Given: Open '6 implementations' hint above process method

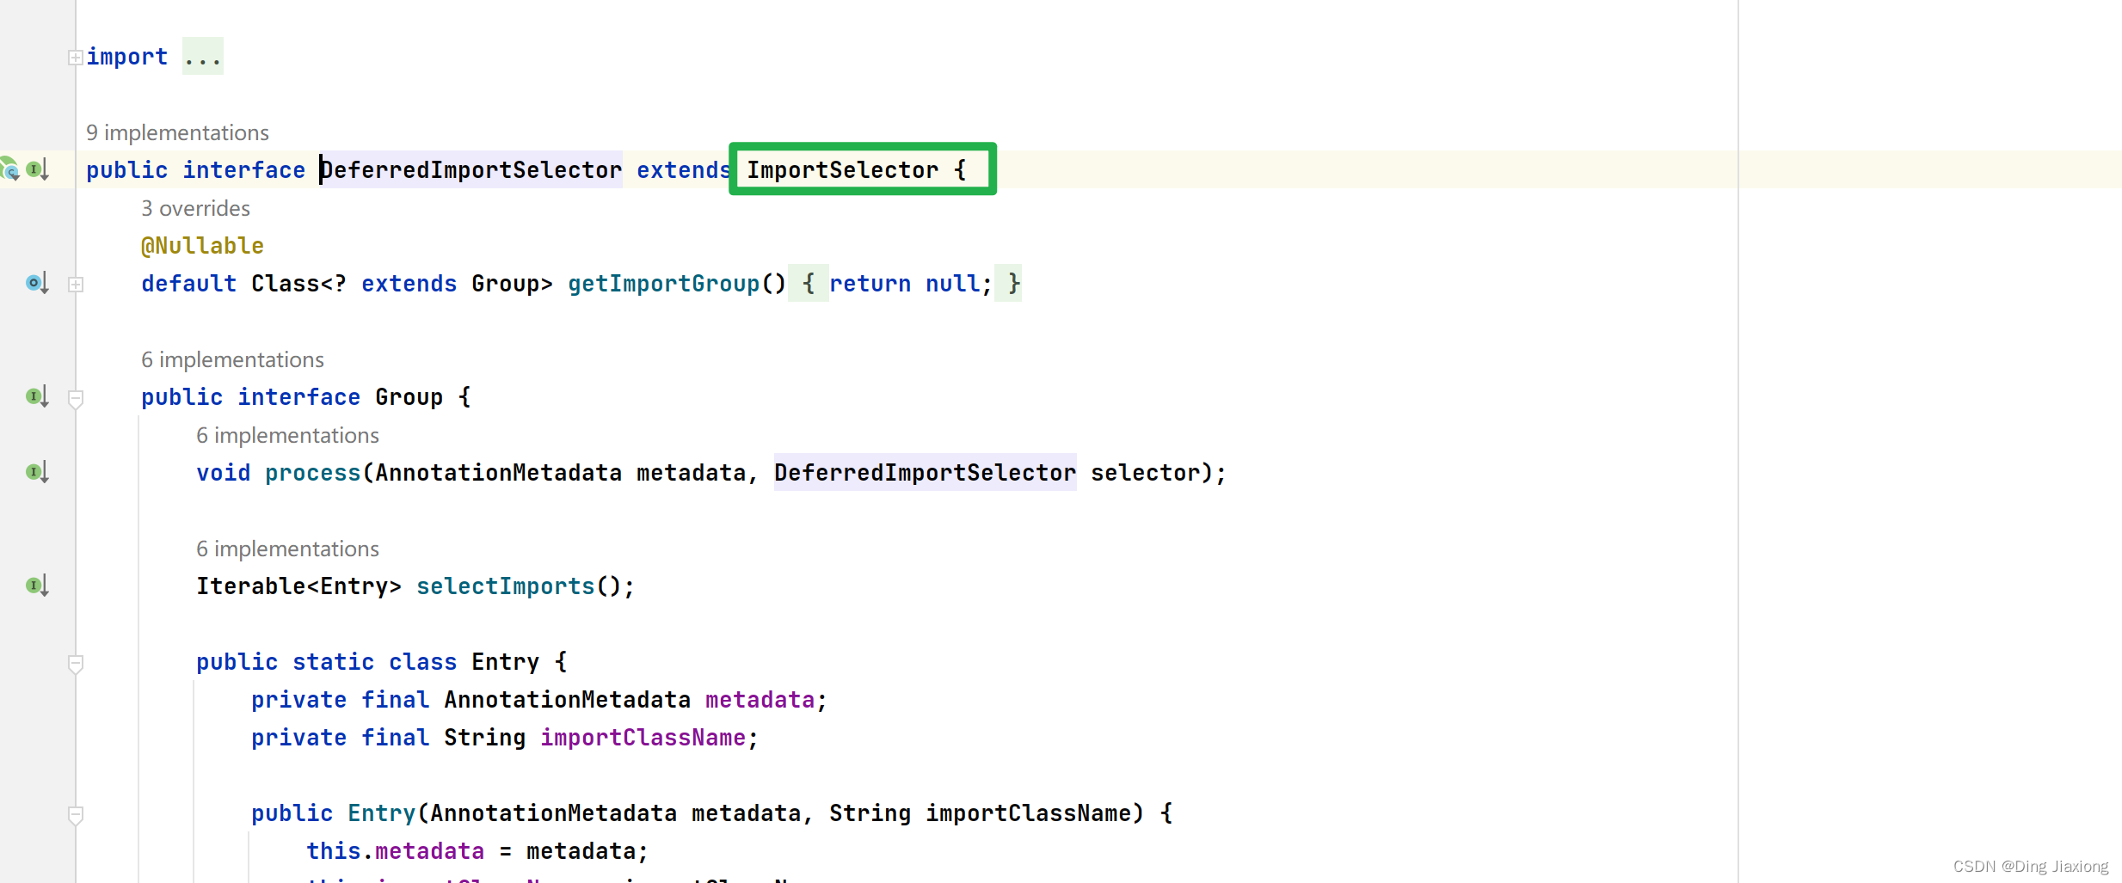Looking at the screenshot, I should tap(287, 435).
